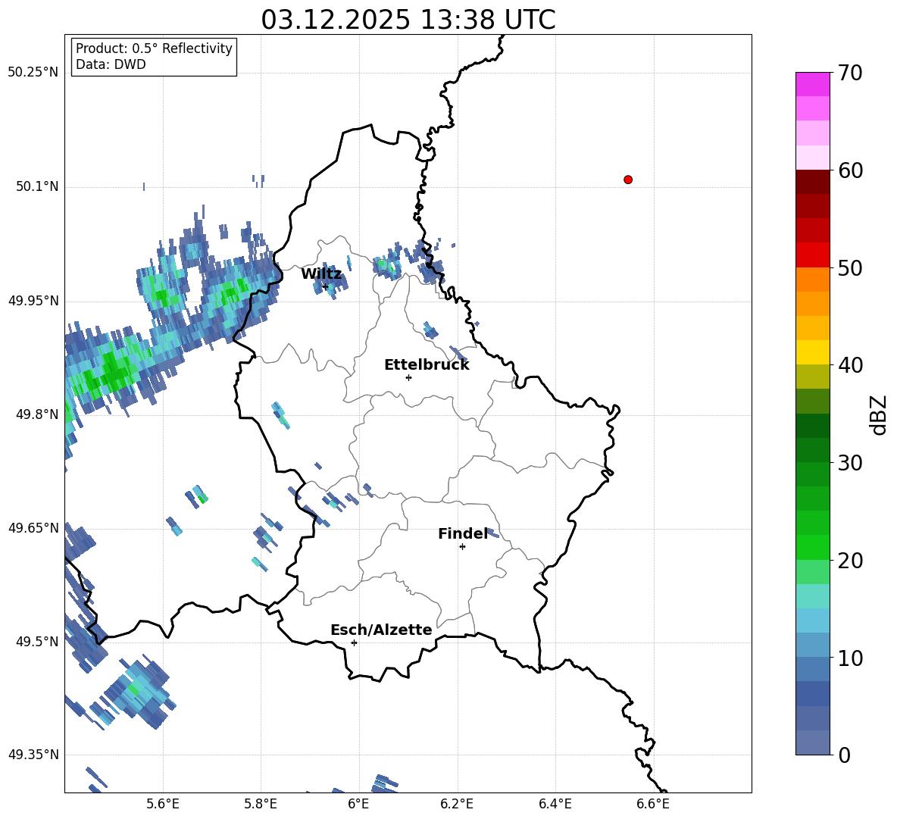Click the title timestamp 03.12.2025 13:38 UTC
897x819 pixels.
tap(408, 20)
